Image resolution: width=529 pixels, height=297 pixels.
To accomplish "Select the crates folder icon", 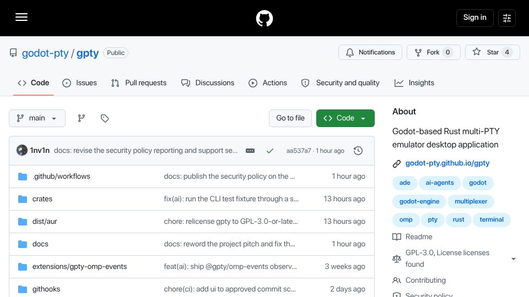I will pos(23,199).
